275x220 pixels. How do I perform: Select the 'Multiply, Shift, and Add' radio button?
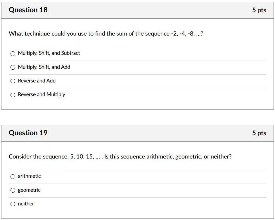pos(13,67)
